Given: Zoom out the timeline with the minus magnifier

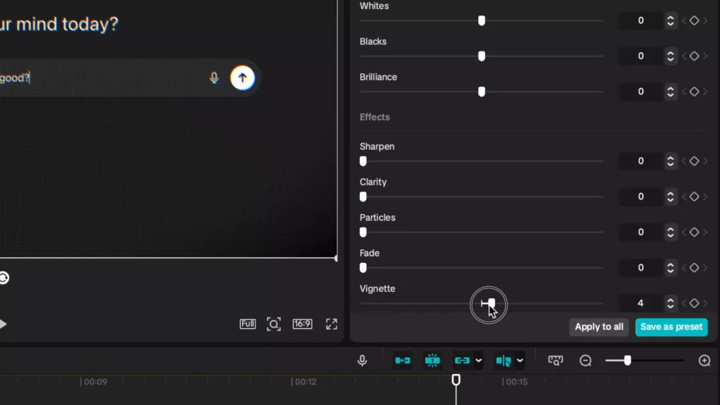Looking at the screenshot, I should (x=585, y=361).
